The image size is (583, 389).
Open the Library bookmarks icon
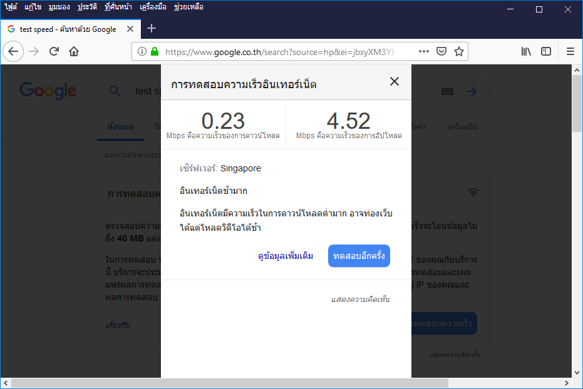tap(526, 51)
